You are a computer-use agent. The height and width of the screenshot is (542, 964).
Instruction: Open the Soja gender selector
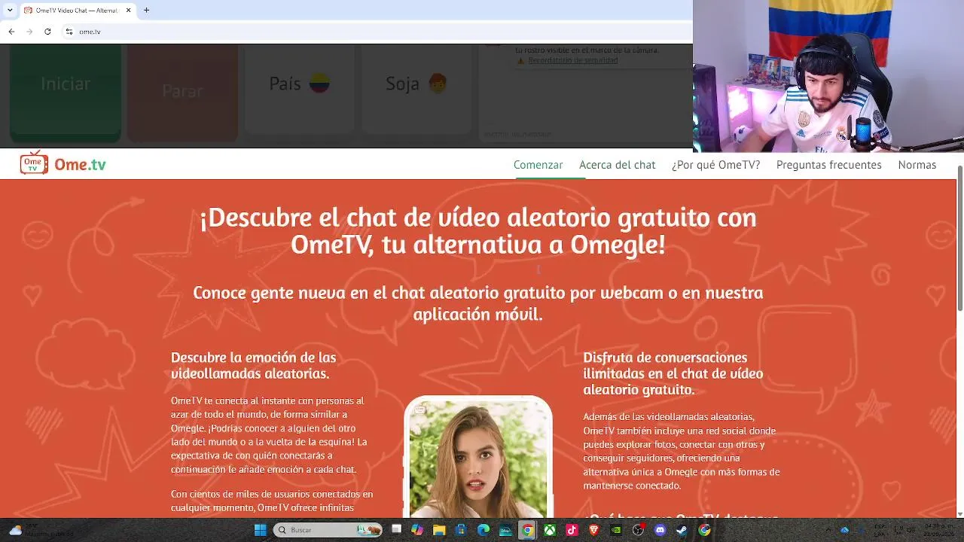[416, 89]
